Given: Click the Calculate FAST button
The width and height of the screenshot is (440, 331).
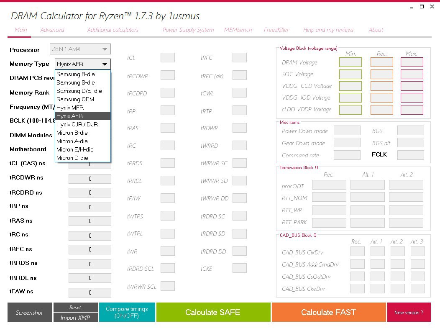Looking at the screenshot, I should coord(329,312).
